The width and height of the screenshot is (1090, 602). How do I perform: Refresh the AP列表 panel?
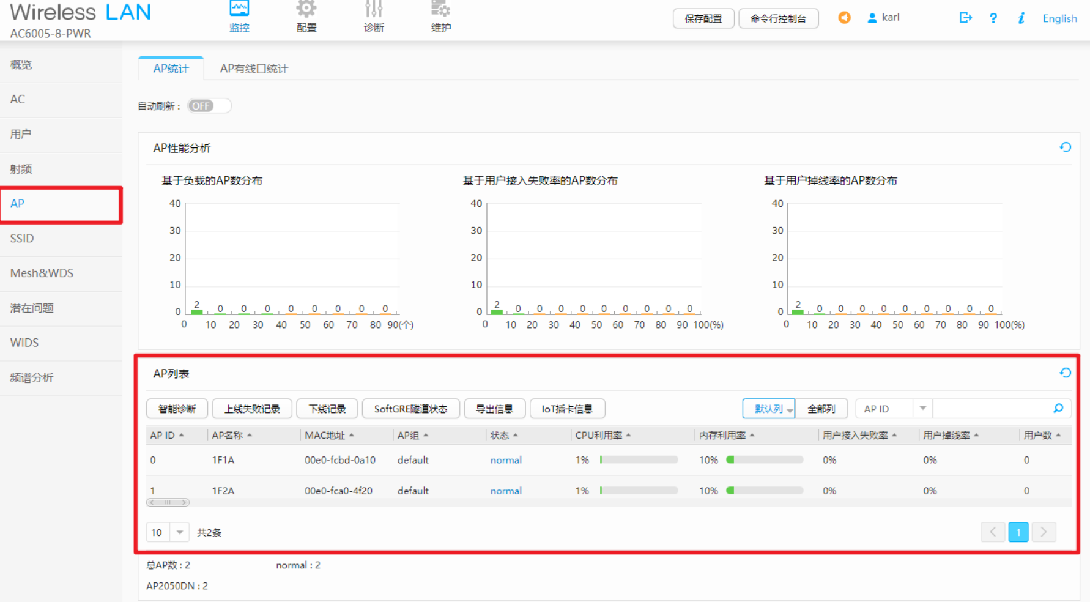click(x=1065, y=373)
